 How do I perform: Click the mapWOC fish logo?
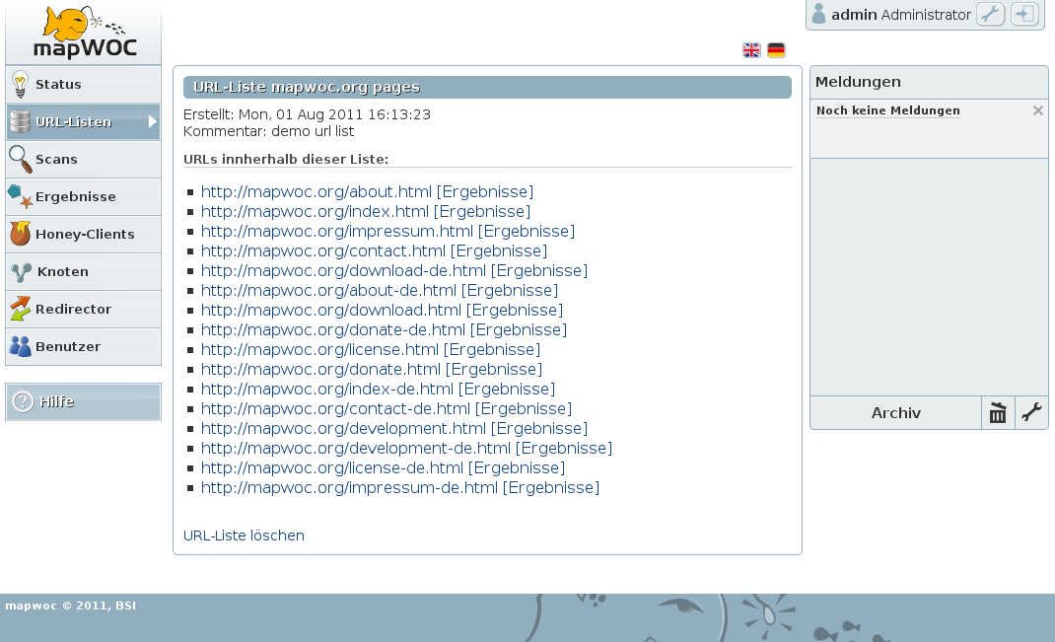click(x=84, y=33)
